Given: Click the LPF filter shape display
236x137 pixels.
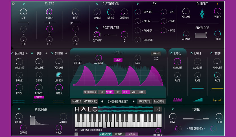Looking at the screenshot, I should click(x=23, y=23).
